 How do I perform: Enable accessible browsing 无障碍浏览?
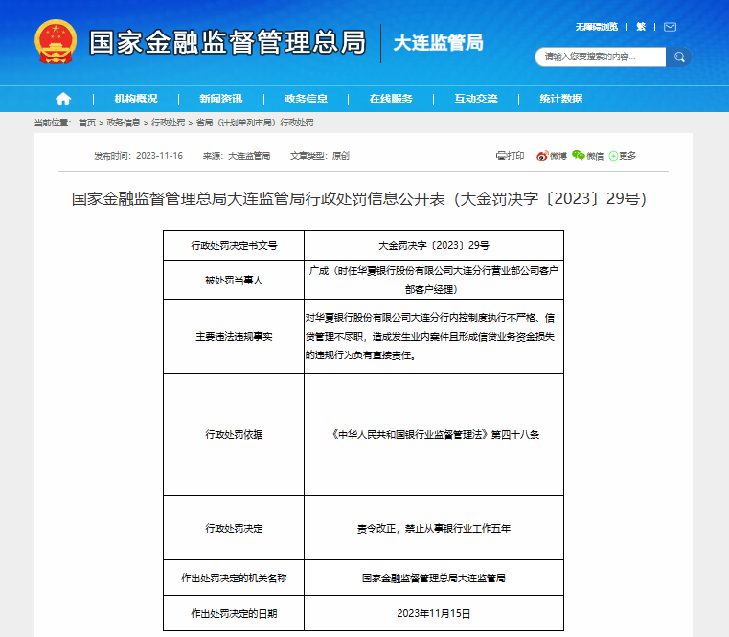(596, 27)
